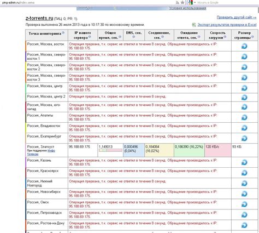Open the z-torrents.ru site link

[39, 18]
